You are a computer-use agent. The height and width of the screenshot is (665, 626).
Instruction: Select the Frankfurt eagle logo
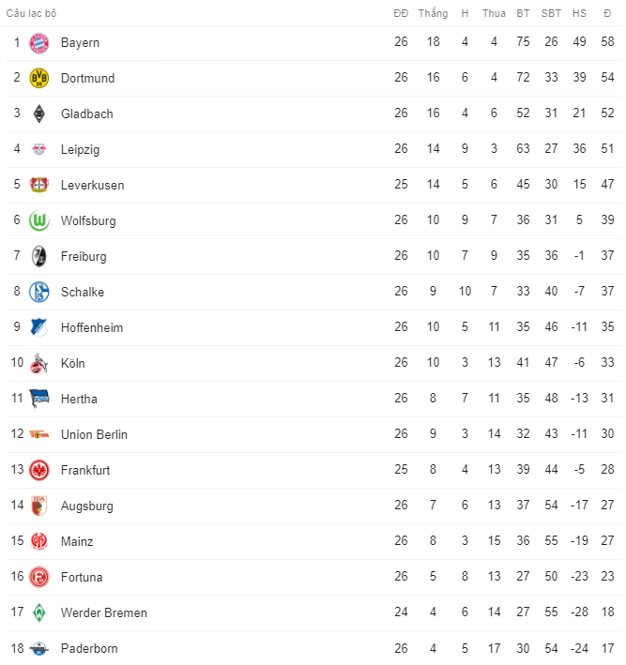point(38,471)
